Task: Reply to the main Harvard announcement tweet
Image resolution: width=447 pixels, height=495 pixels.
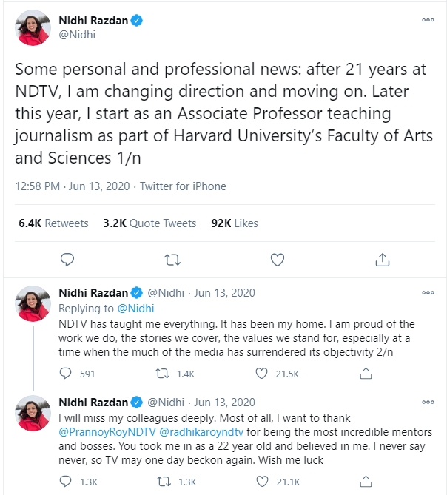Action: click(67, 260)
